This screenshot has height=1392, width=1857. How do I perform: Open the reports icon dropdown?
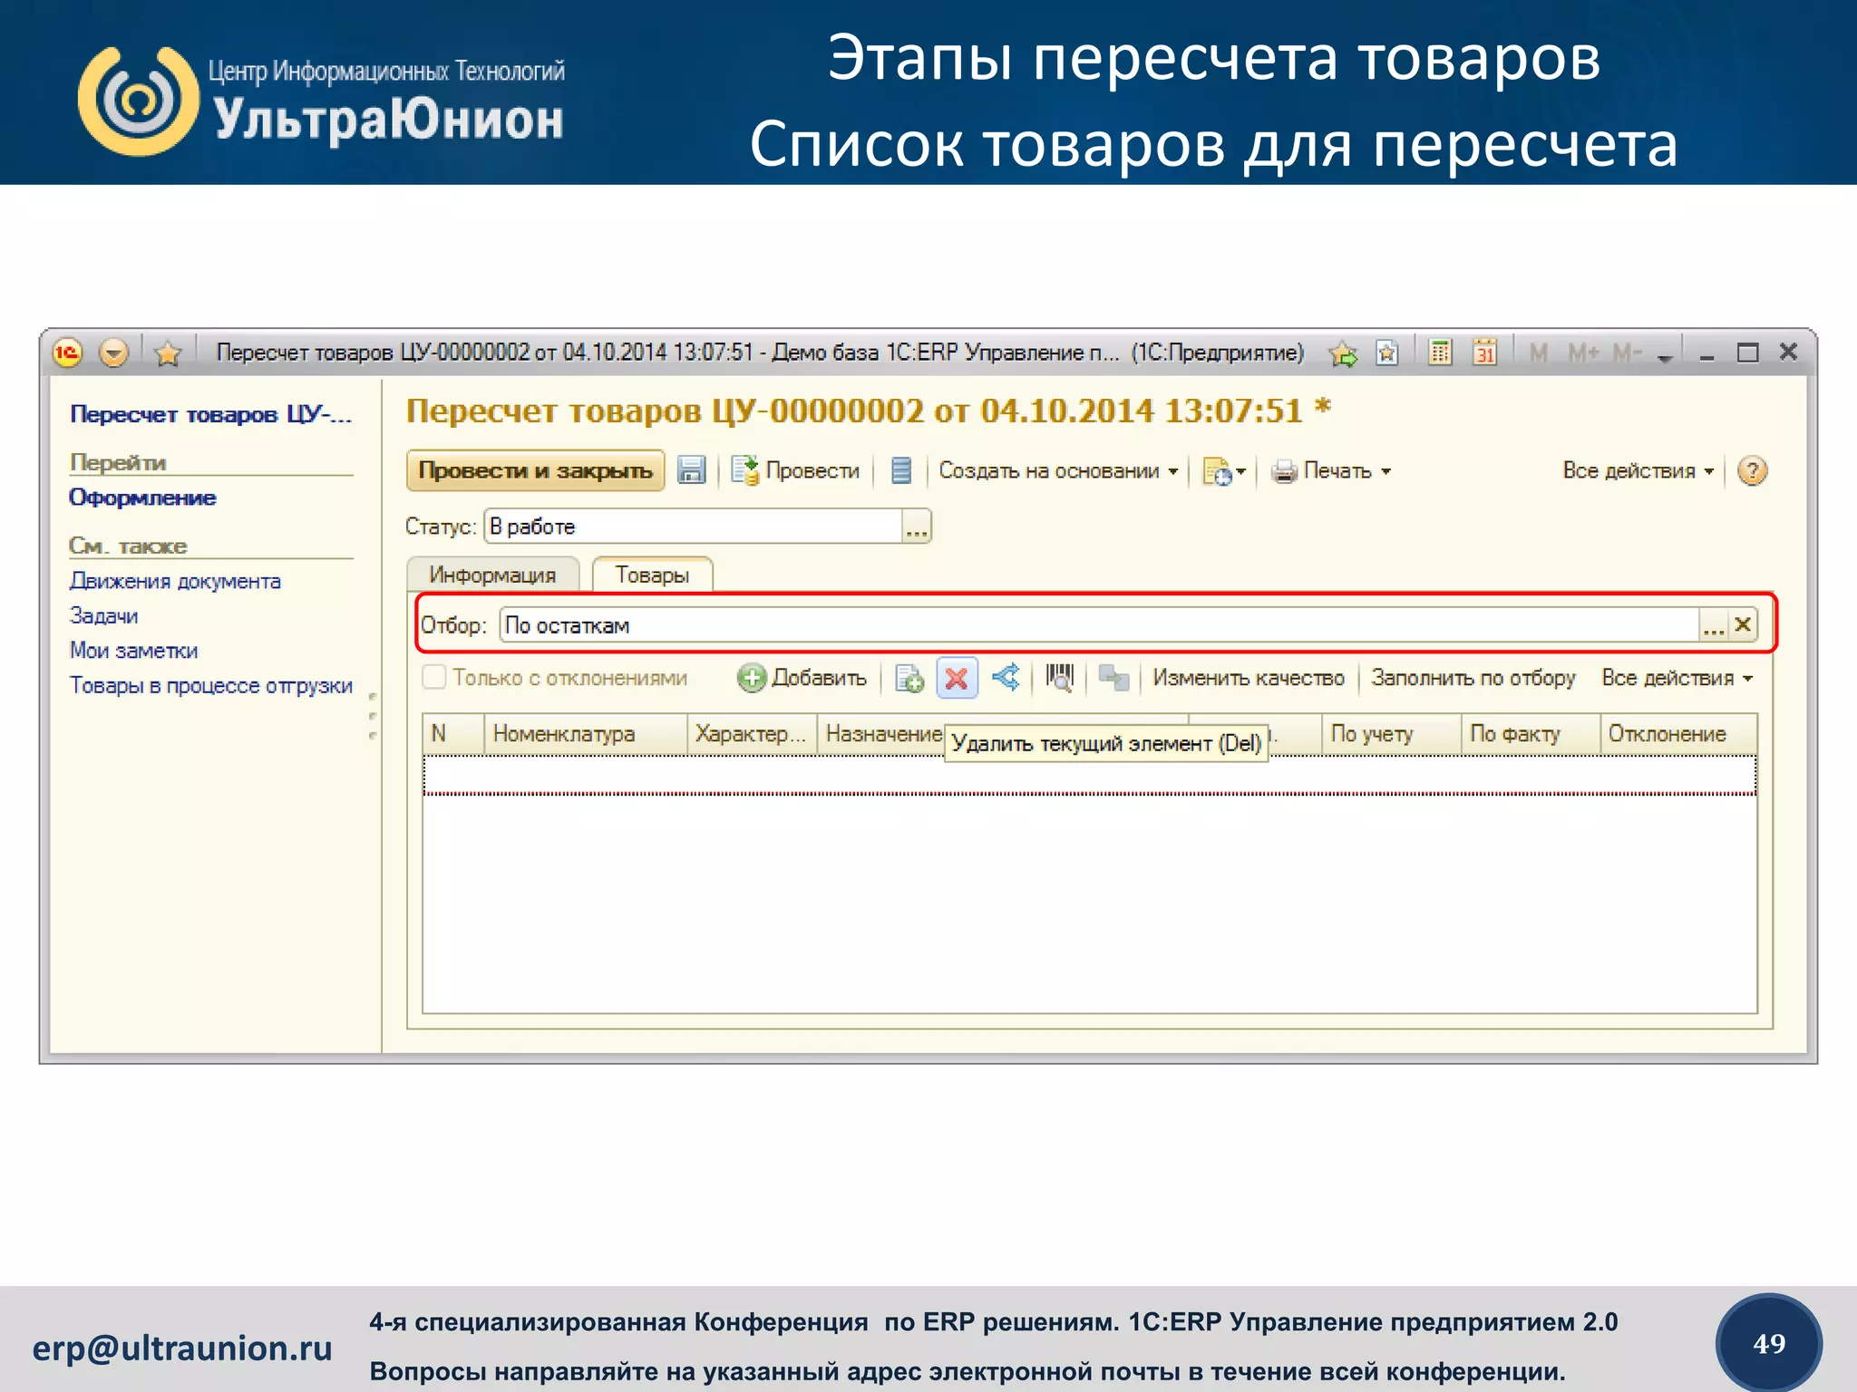tap(1224, 471)
